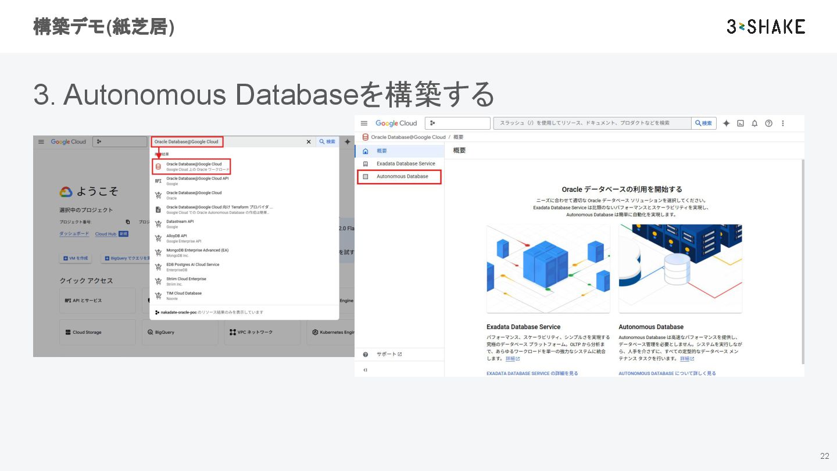
Task: Click marketplace cart icon beside Datastream API
Action: (x=158, y=224)
